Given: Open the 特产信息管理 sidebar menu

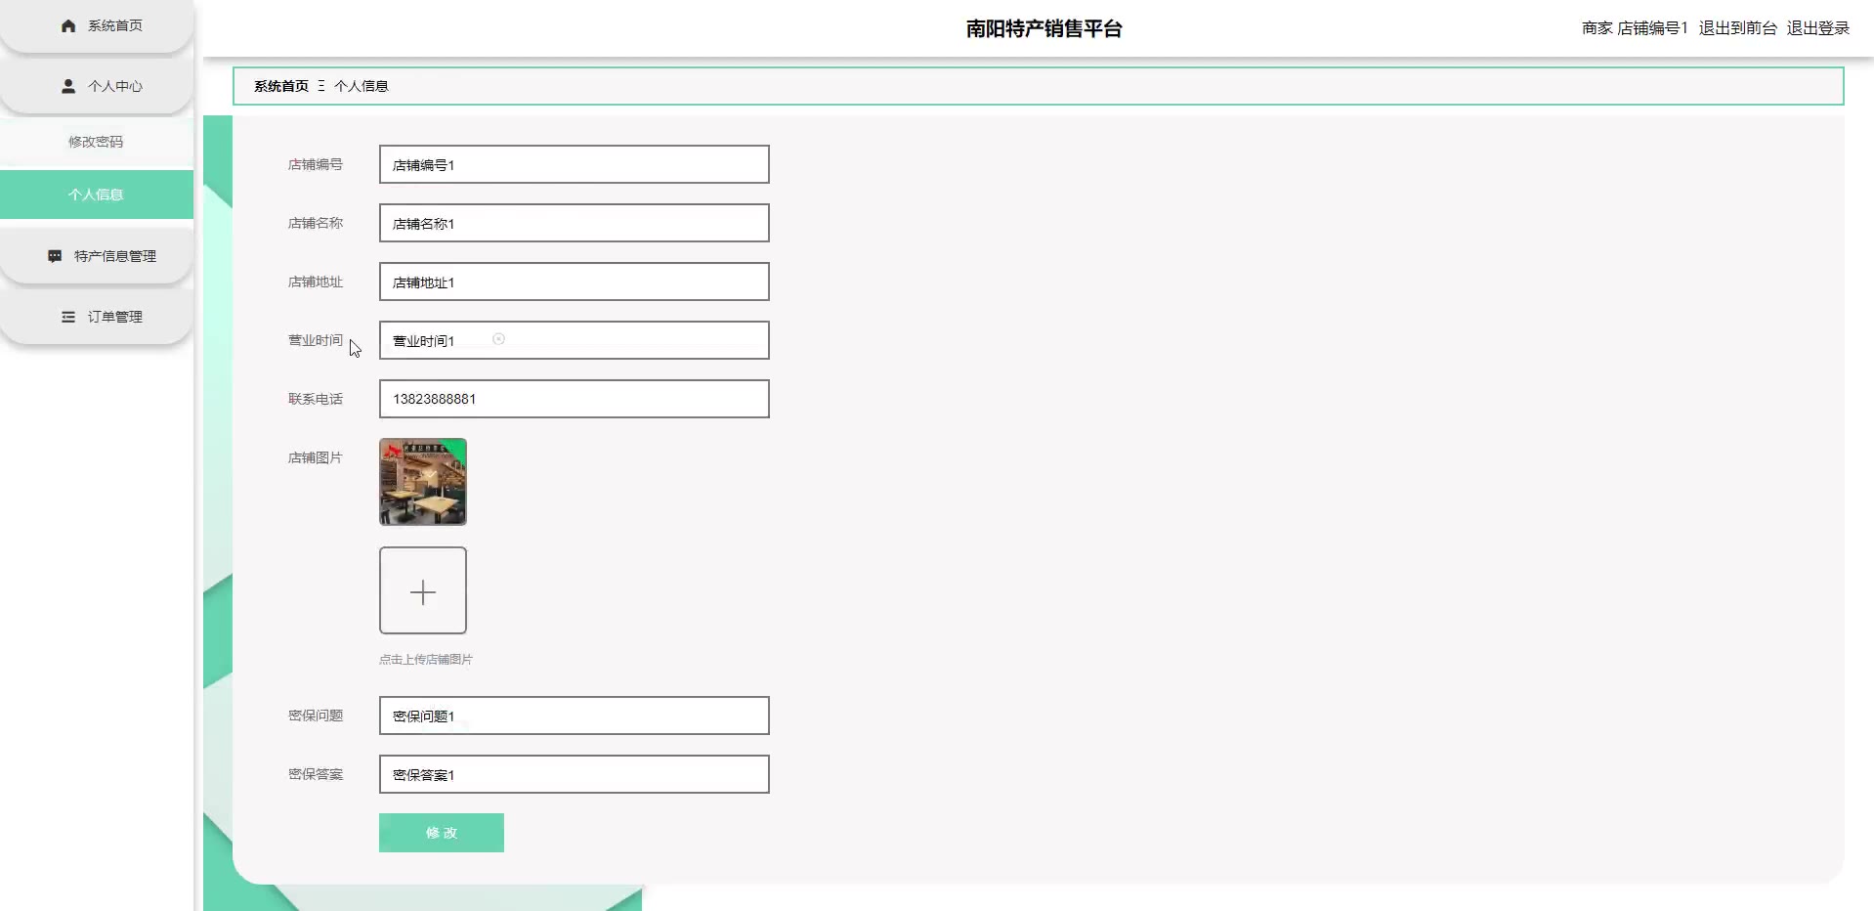Looking at the screenshot, I should click(97, 256).
